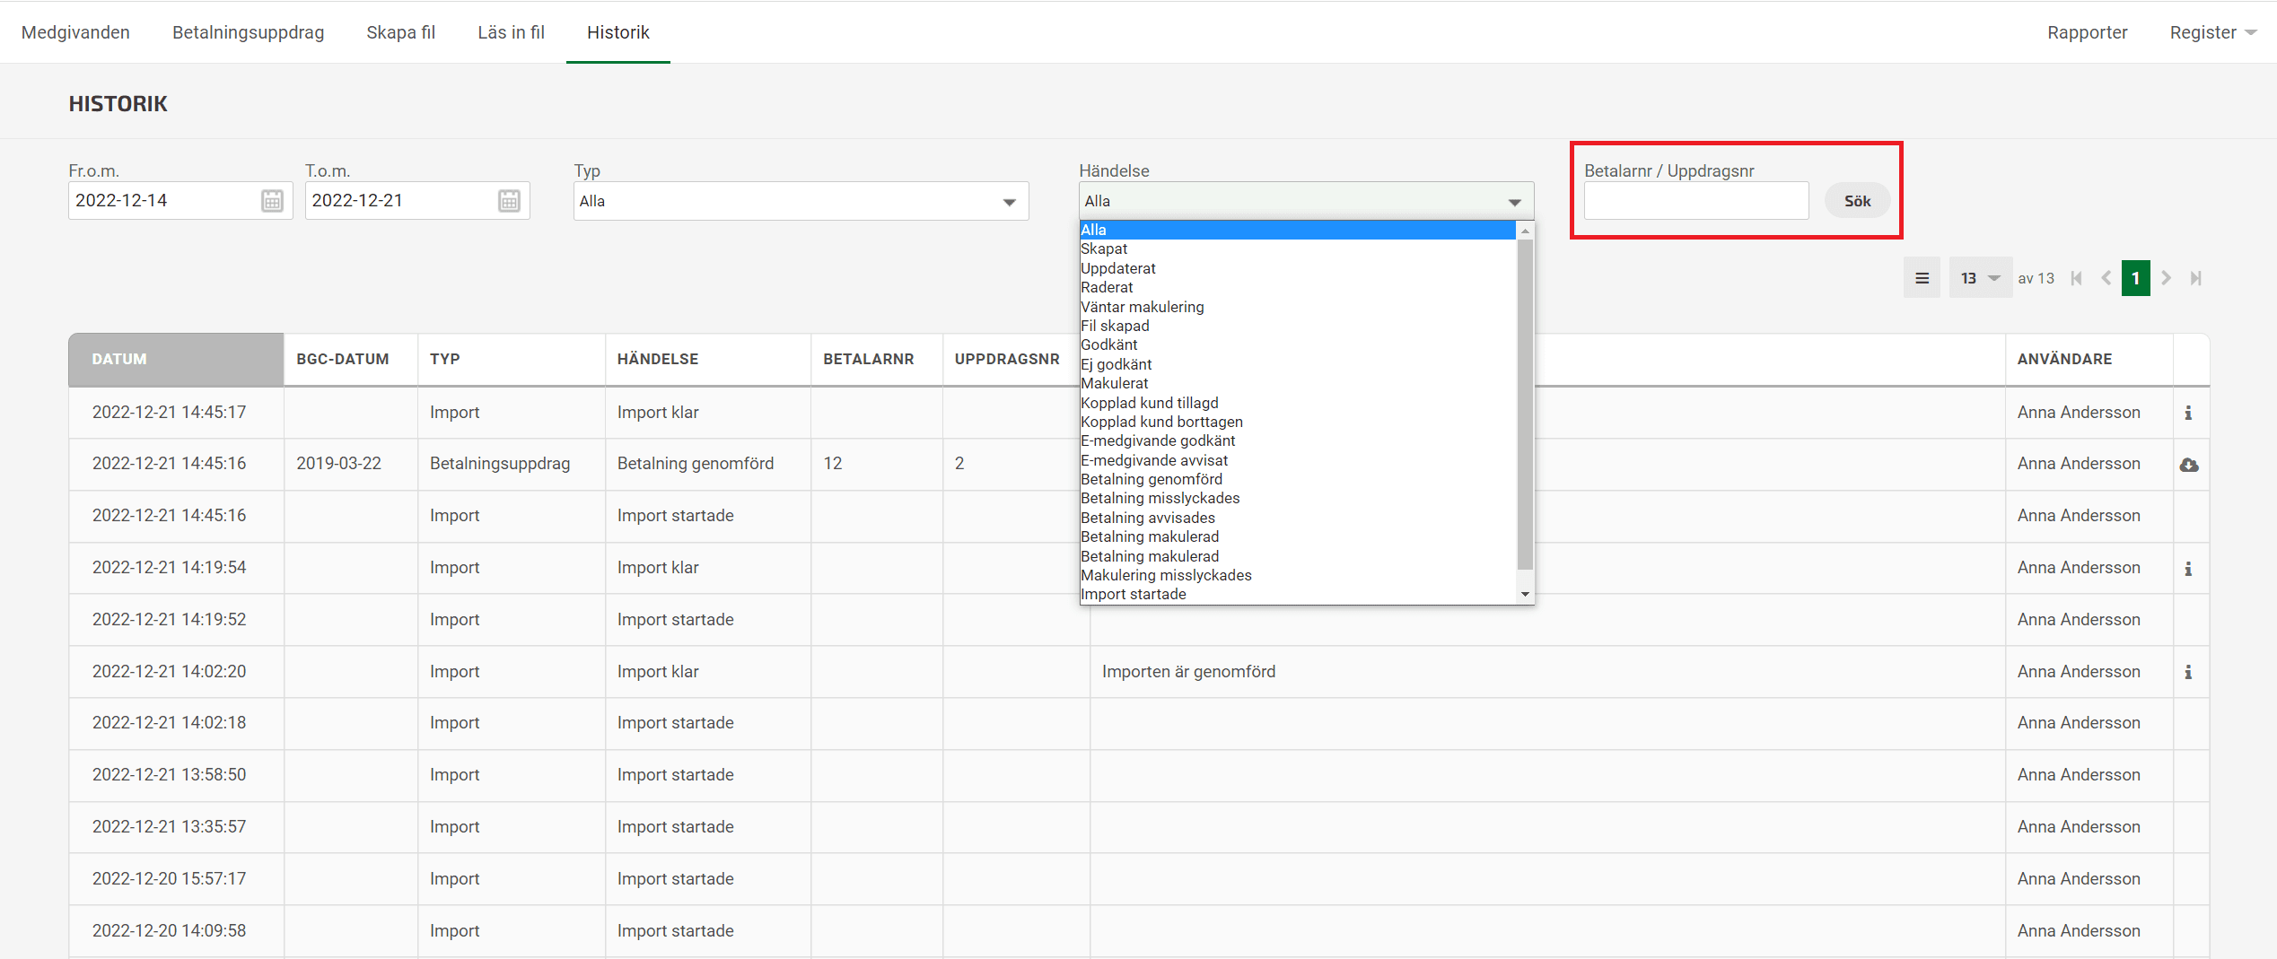Image resolution: width=2277 pixels, height=959 pixels.
Task: Sort by TYP column header
Action: point(512,359)
